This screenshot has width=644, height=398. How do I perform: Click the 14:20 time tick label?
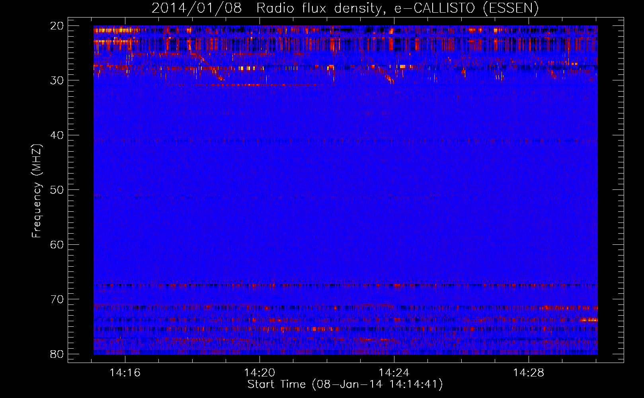[x=260, y=373]
